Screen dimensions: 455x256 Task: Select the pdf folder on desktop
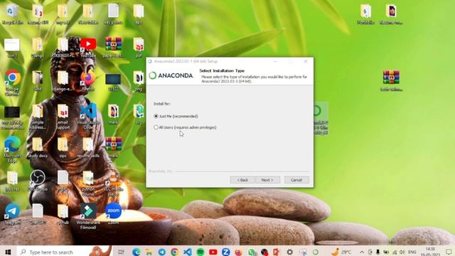139,48
